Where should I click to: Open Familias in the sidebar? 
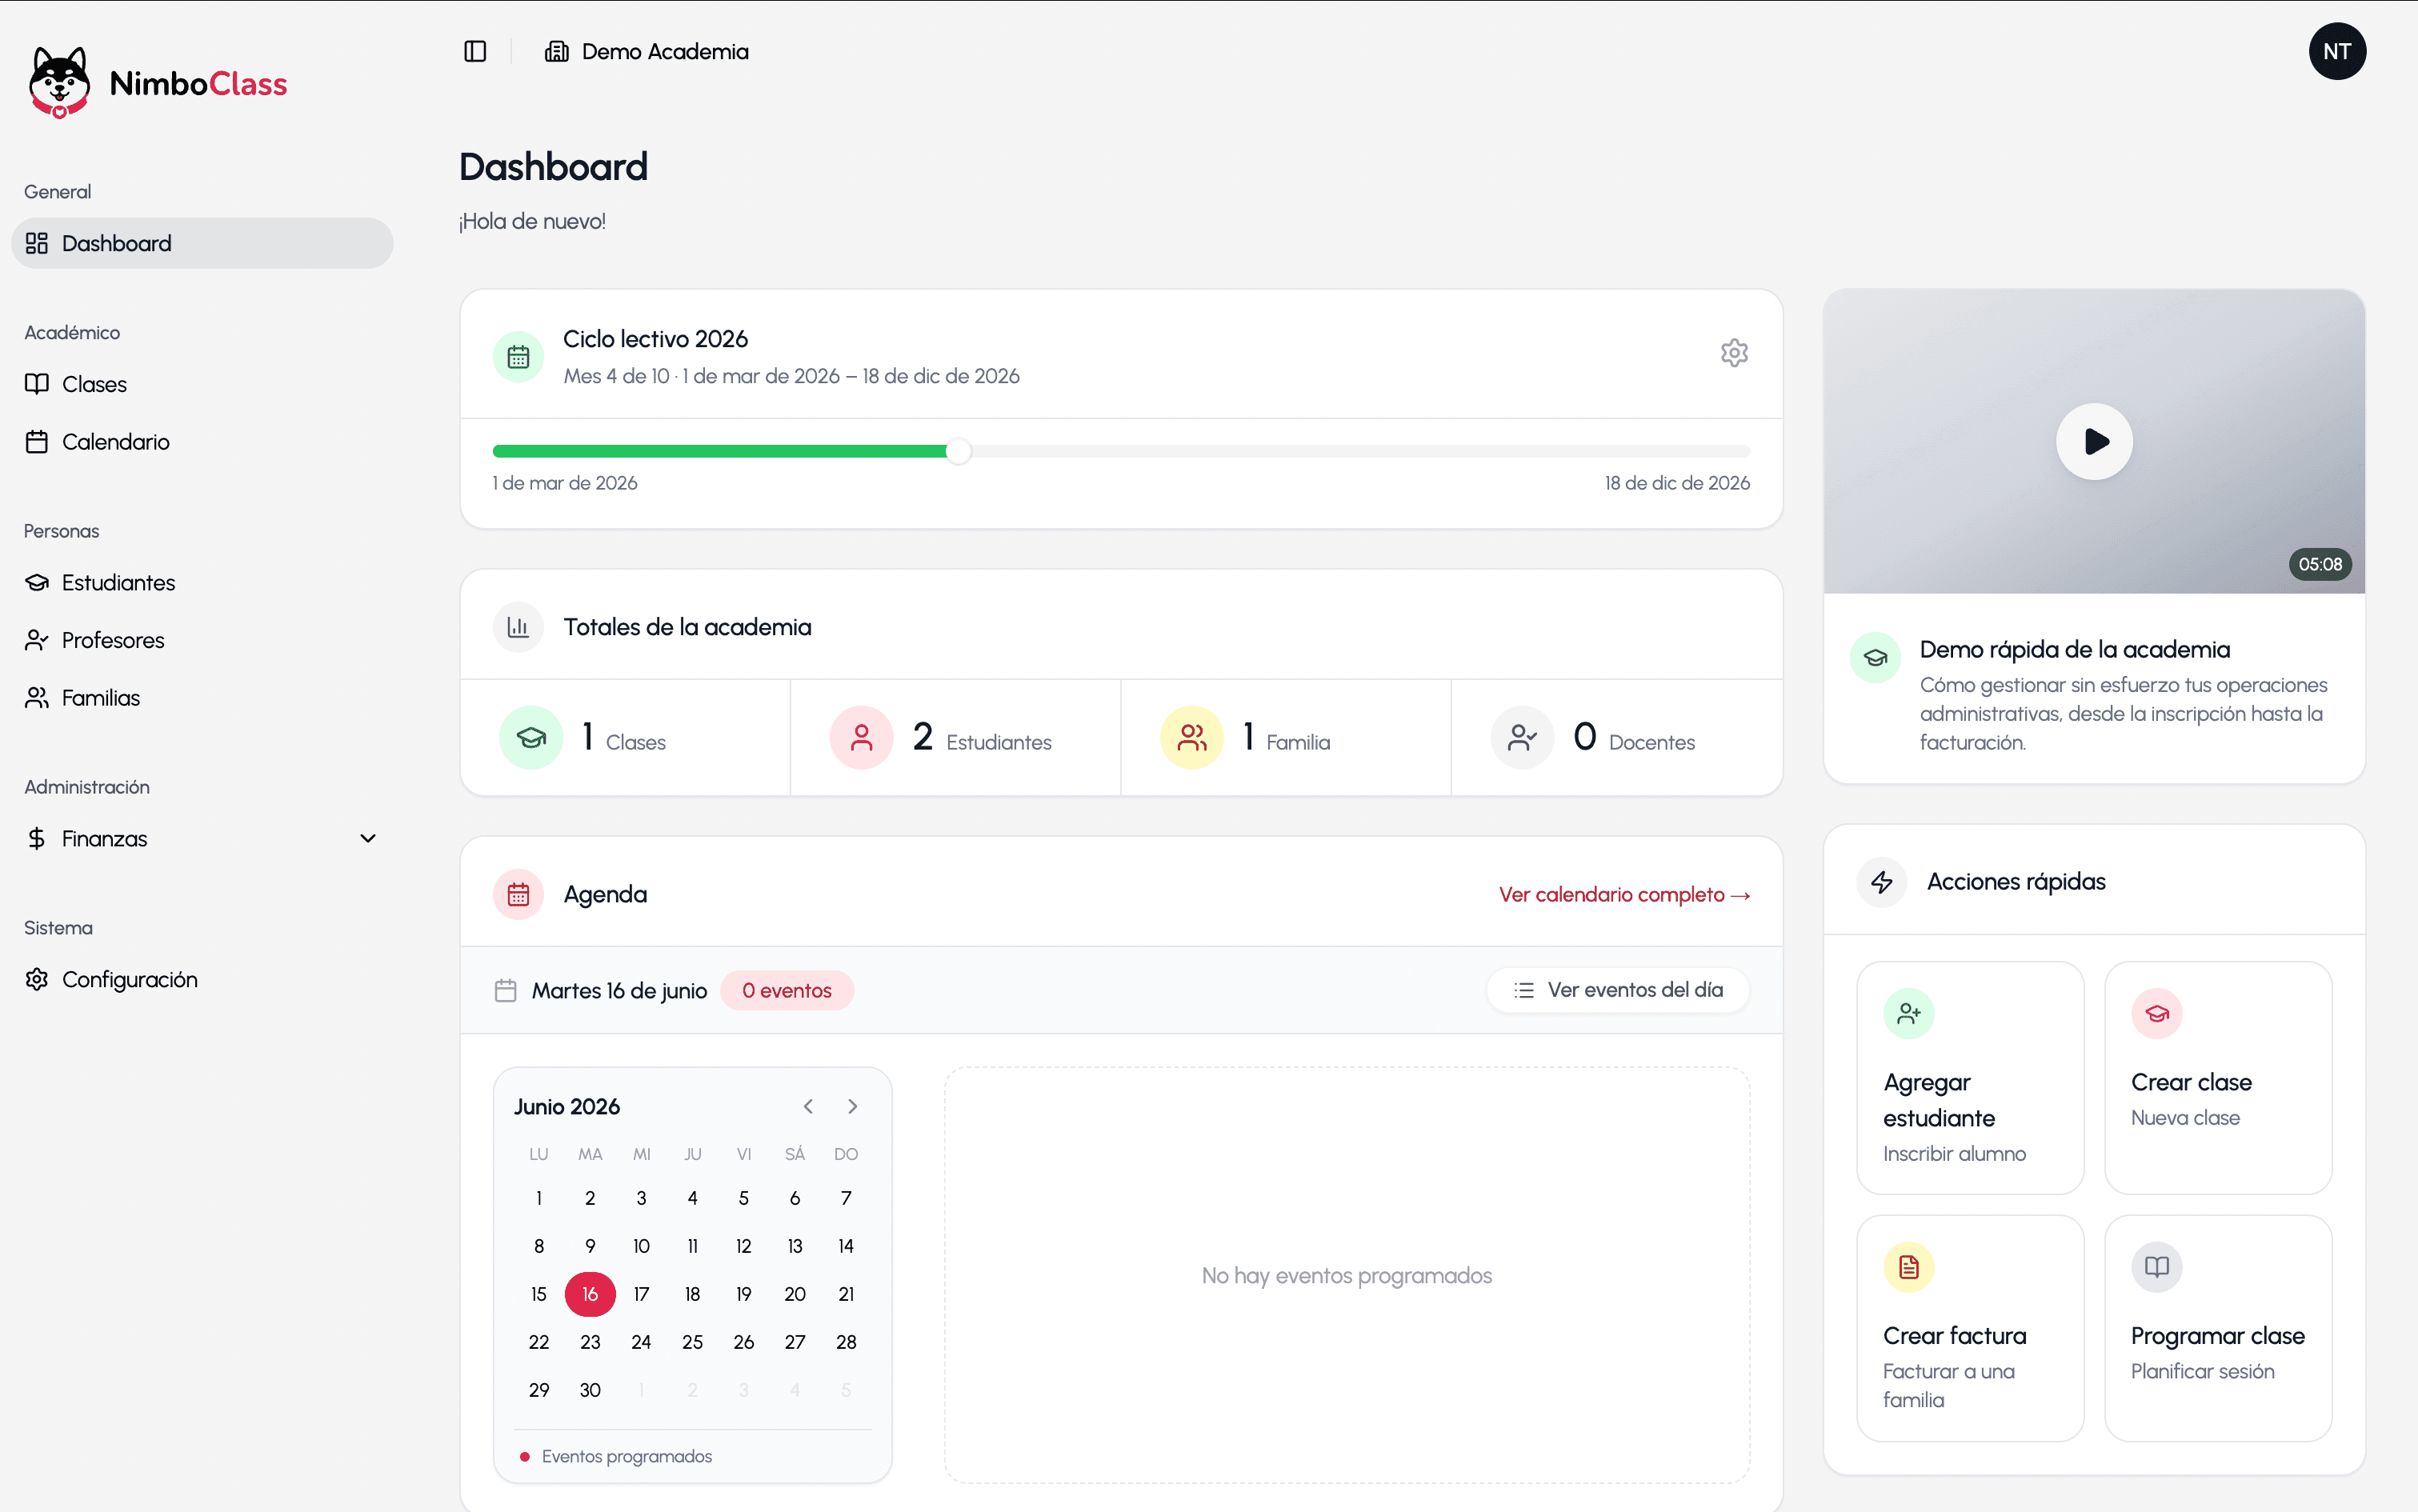tap(202, 698)
